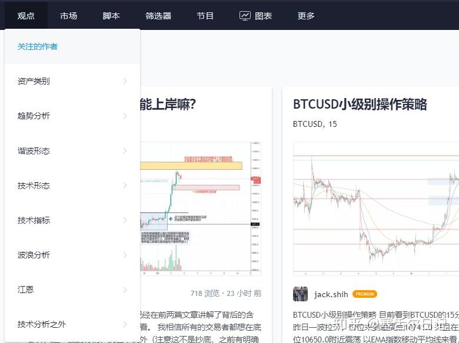Open the 脚本 navigation item

click(x=111, y=16)
